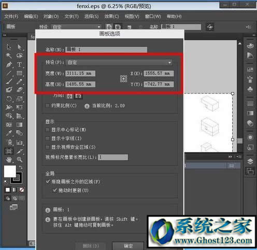Enable 显示视频安全区域(S) checkbox
Viewport: 257px width, 250px height.
click(x=48, y=147)
